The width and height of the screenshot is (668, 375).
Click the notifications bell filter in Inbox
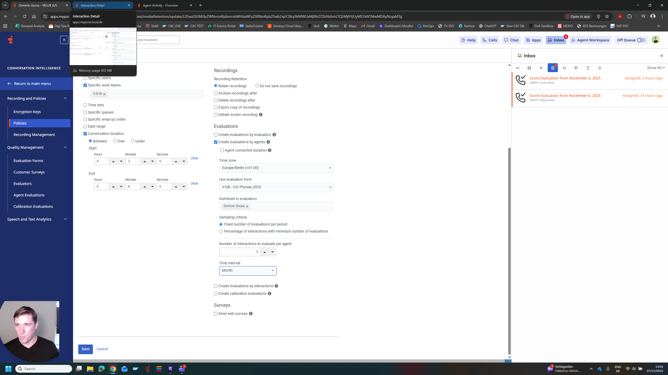[x=599, y=68]
